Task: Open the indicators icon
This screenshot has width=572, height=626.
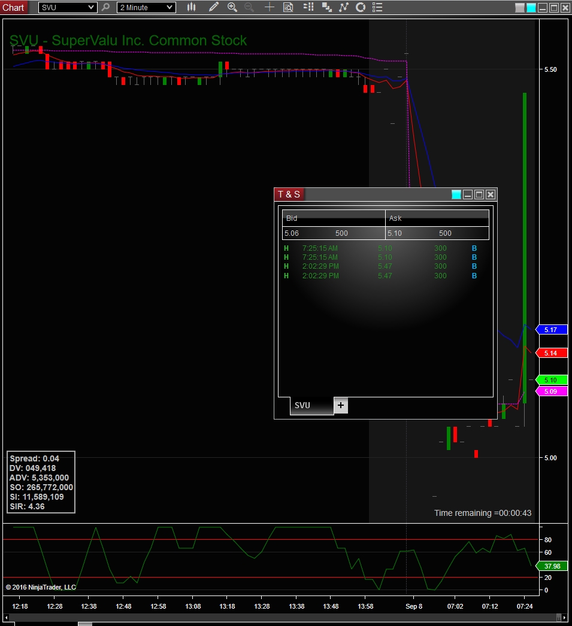Action: coord(344,7)
